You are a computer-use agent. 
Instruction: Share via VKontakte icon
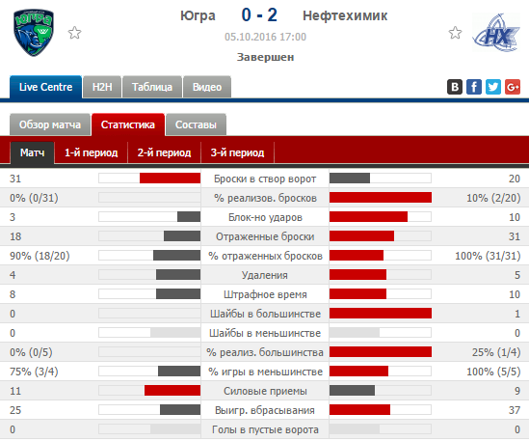point(455,87)
